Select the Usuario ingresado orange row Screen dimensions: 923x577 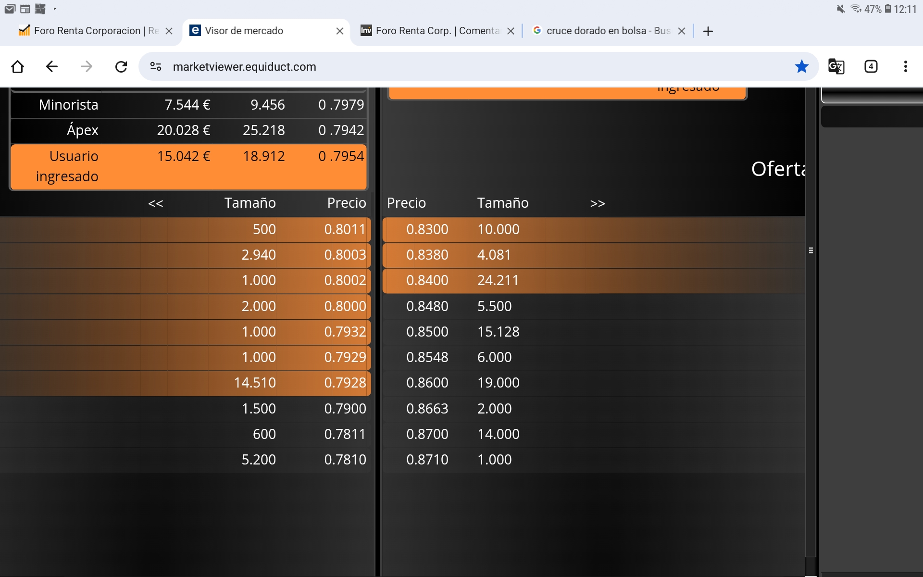pos(188,166)
